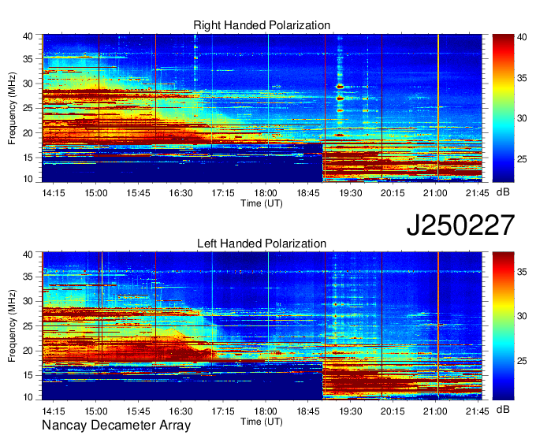This screenshot has width=536, height=435.
Task: Click the 'Left Handed Polarization' title
Action: pyautogui.click(x=262, y=244)
